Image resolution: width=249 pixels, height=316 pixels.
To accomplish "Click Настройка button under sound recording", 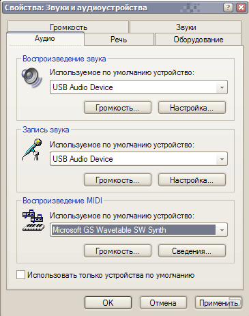I will (192, 180).
